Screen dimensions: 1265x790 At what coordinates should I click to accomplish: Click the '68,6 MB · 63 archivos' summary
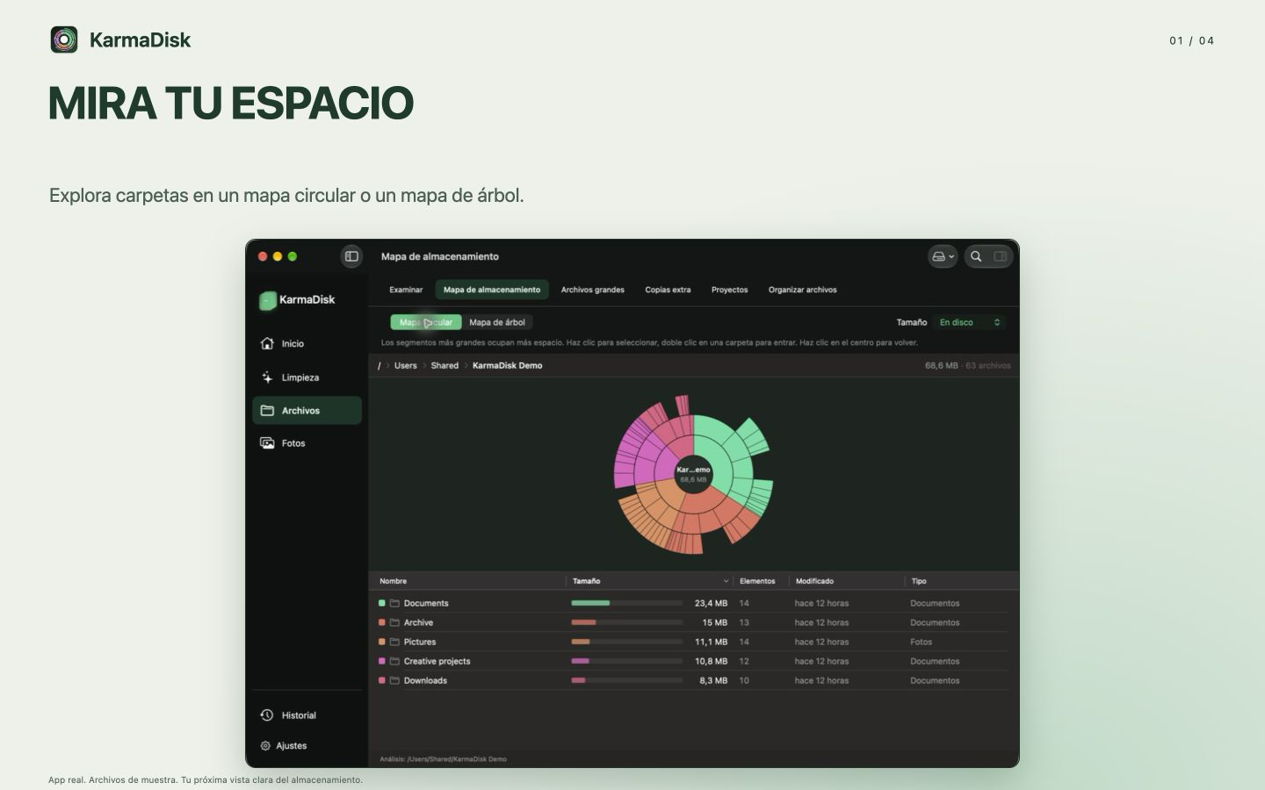click(967, 366)
